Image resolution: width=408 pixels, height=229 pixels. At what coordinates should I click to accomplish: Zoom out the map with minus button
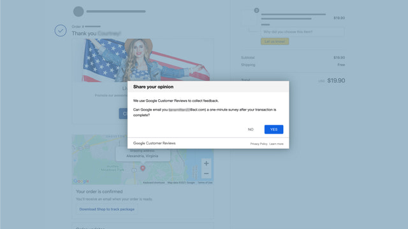coord(207,174)
